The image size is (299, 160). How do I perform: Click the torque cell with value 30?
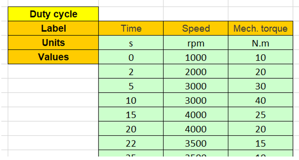point(261,86)
